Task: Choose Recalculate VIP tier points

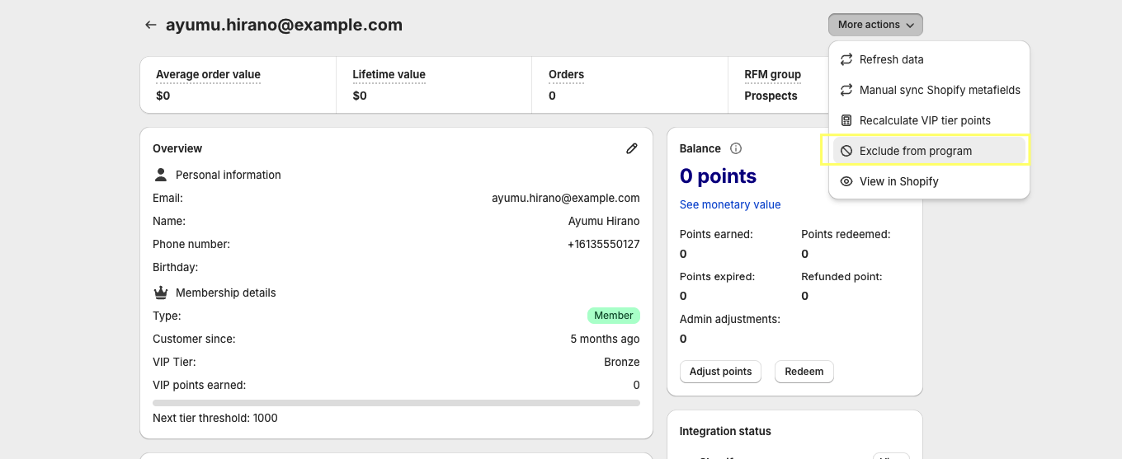Action: (x=924, y=120)
